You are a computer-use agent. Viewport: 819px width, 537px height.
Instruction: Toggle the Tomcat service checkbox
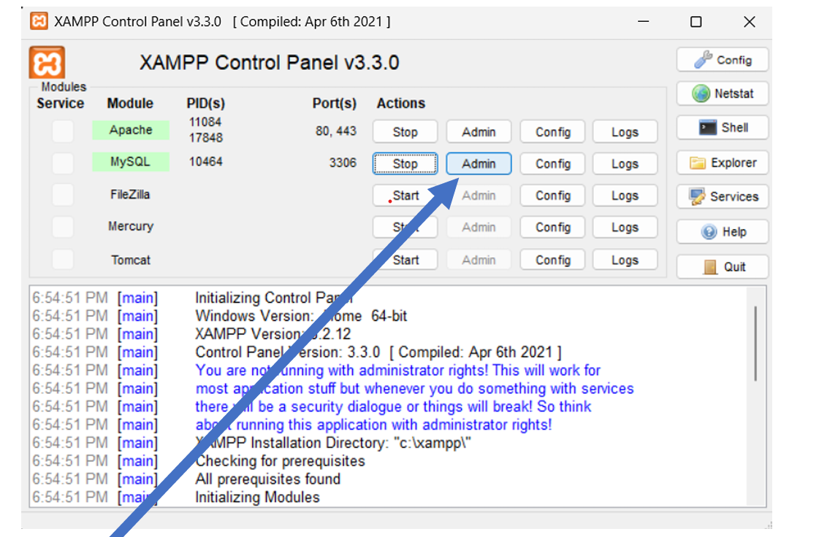point(63,259)
